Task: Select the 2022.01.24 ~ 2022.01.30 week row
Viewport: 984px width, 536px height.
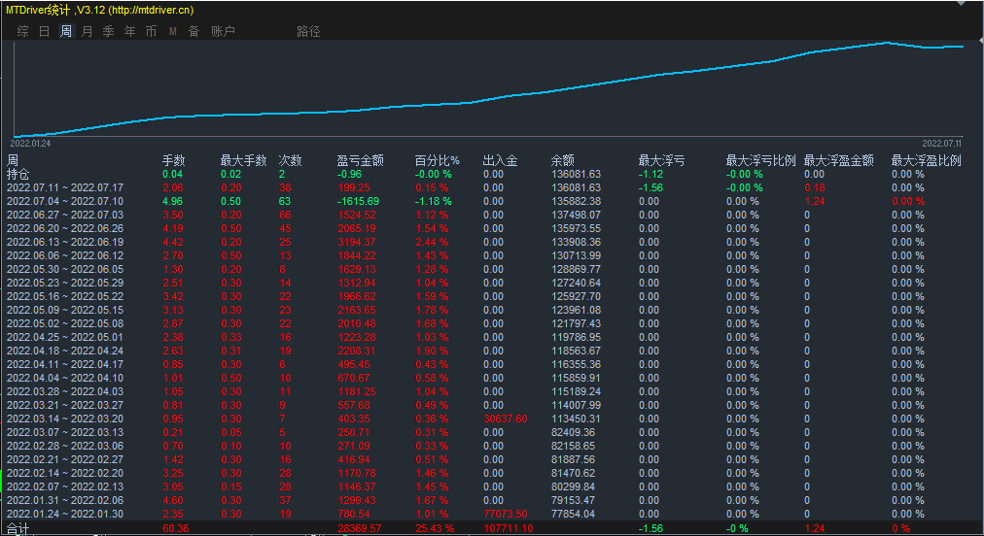Action: point(65,514)
